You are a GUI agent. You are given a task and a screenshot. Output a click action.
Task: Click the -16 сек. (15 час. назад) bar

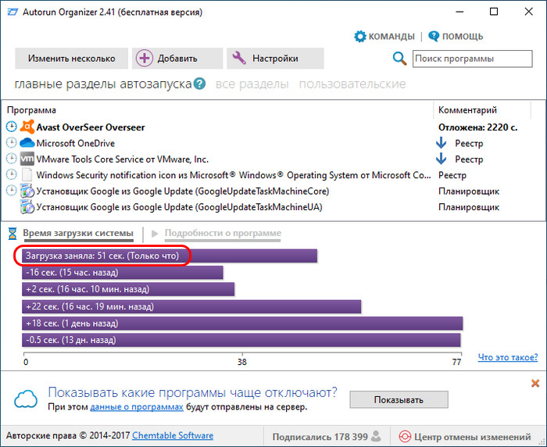123,273
